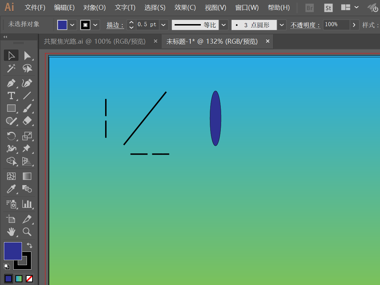380x285 pixels.
Task: Select the Artboard tool
Action: pos(11,219)
